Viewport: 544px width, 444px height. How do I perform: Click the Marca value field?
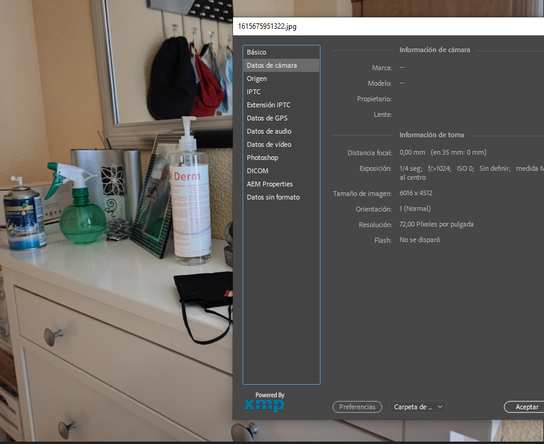pos(402,67)
